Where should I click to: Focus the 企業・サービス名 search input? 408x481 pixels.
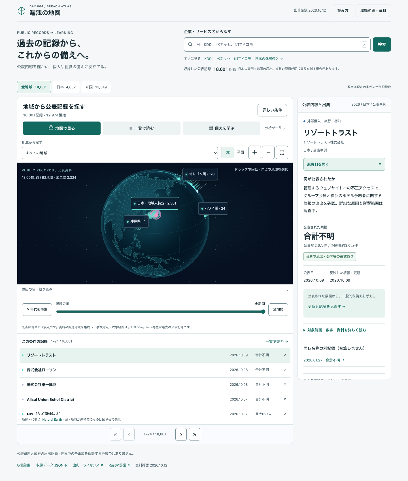(x=277, y=44)
